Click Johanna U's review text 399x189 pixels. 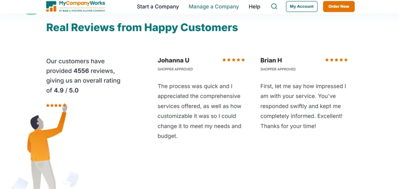(x=199, y=111)
